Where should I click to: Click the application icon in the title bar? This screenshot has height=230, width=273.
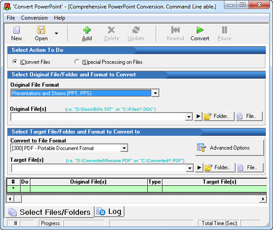pyautogui.click(x=7, y=7)
